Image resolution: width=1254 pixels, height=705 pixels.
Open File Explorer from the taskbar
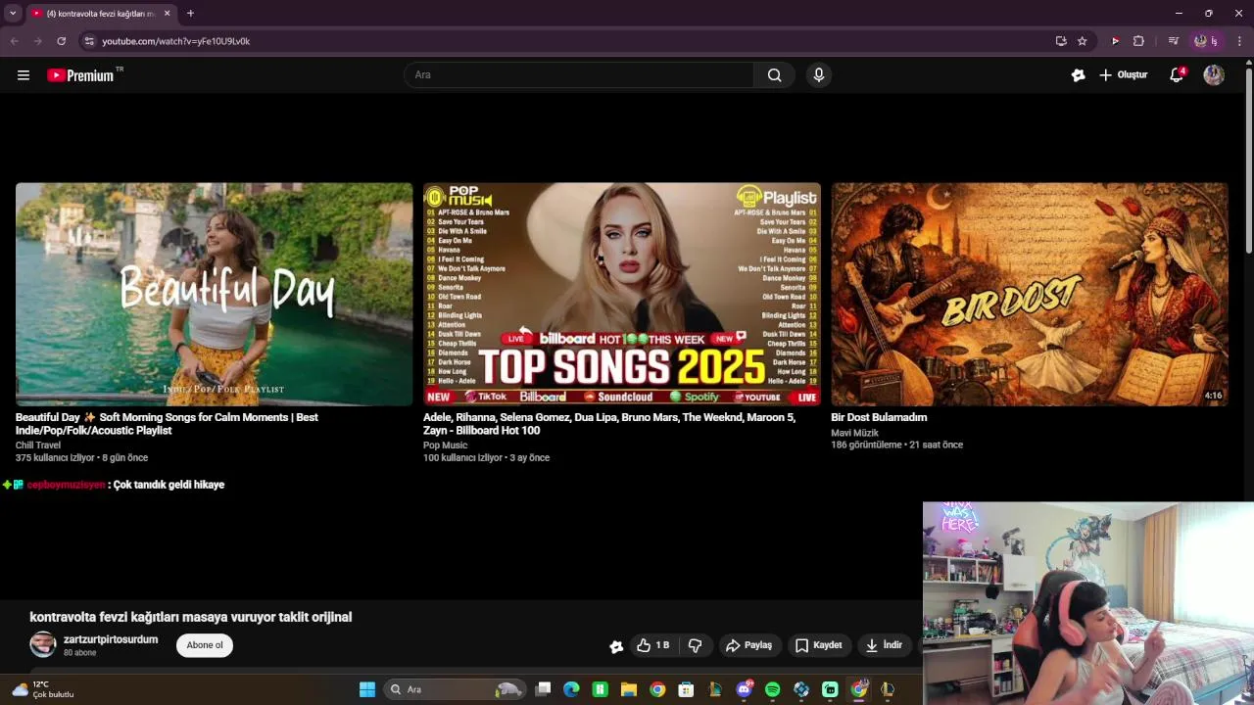(629, 689)
